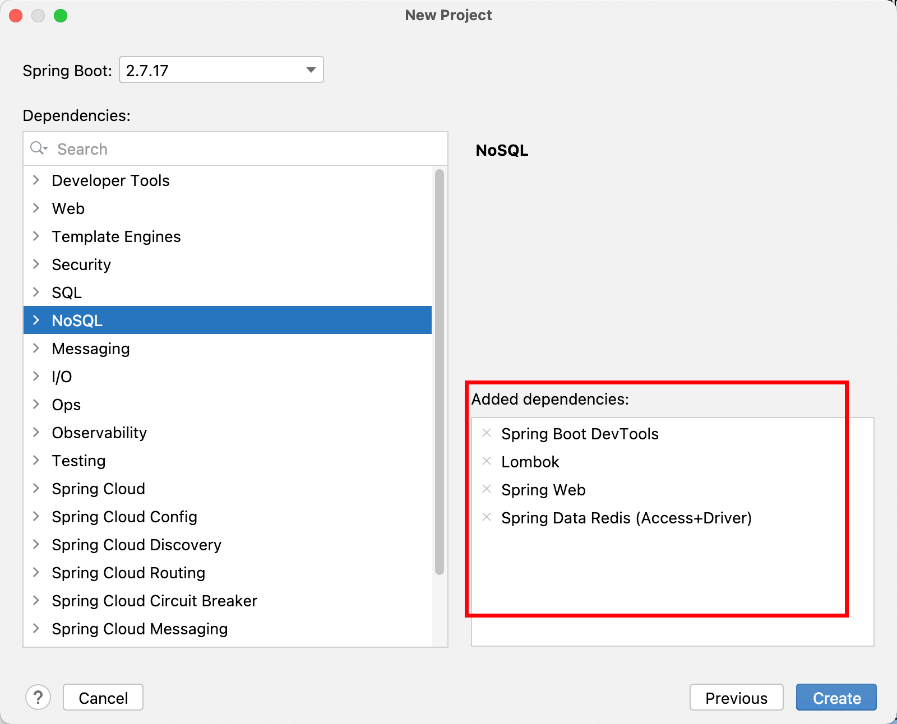Select Spring Cloud Discovery row

(228, 544)
